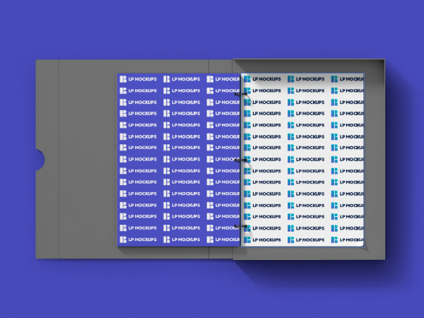Select bottom-left LP Mockups logo icon on blue page

(123, 240)
